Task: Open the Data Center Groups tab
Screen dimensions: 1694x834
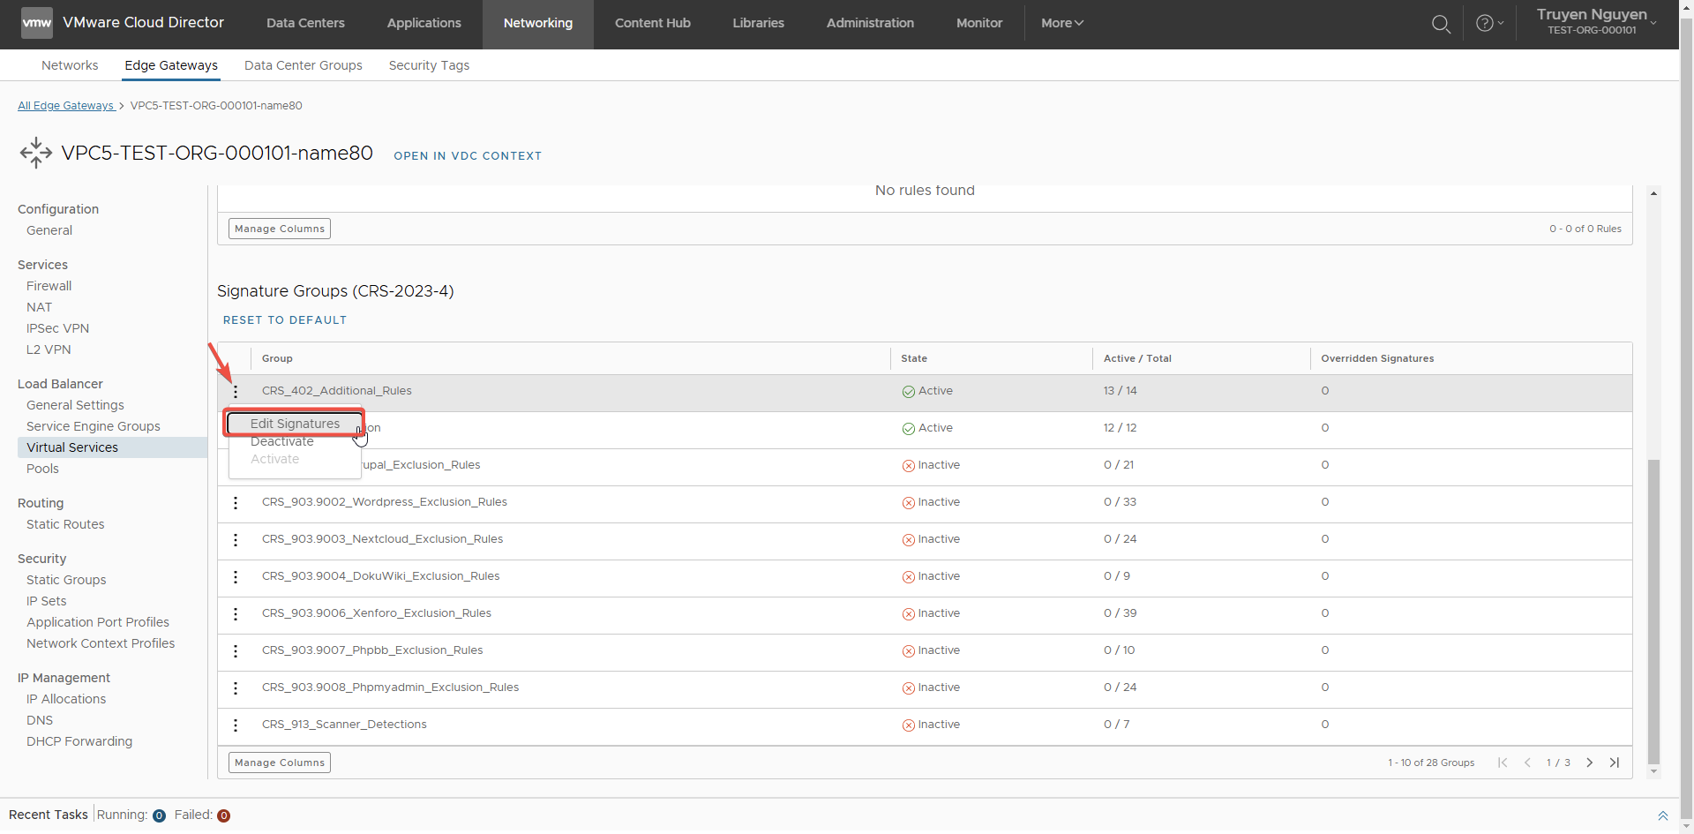Action: (x=303, y=65)
